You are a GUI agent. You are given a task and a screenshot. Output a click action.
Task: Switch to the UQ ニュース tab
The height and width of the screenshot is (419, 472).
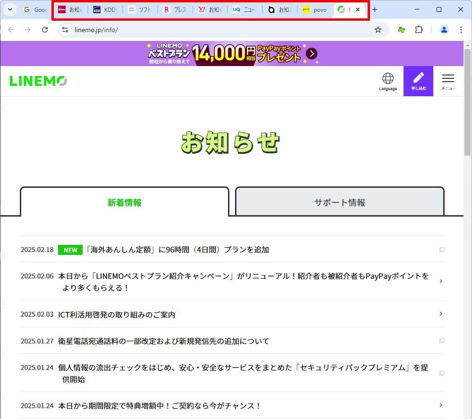click(244, 9)
